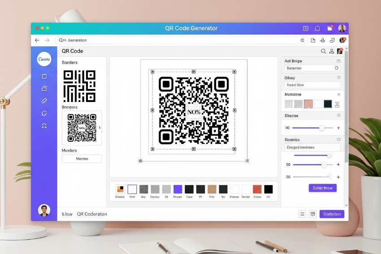Click the left square icon beside the Soderton button

point(302,214)
